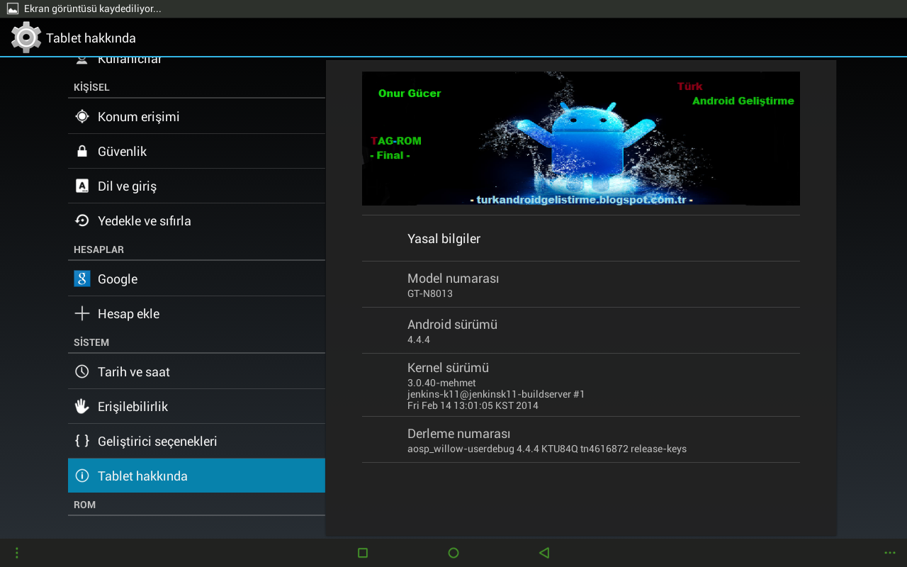The width and height of the screenshot is (907, 567).
Task: Tap the Yedekle ve sıfırla restore icon
Action: point(82,220)
